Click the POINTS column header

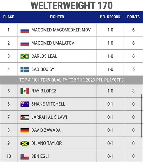133,17
